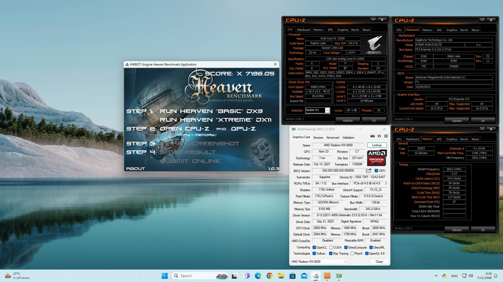Toggle the DirectML checkbox
This screenshot has height=282, width=503.
click(371, 248)
